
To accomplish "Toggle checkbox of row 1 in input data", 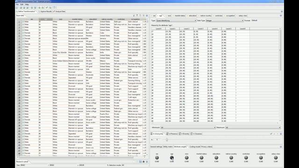I will [23, 22].
